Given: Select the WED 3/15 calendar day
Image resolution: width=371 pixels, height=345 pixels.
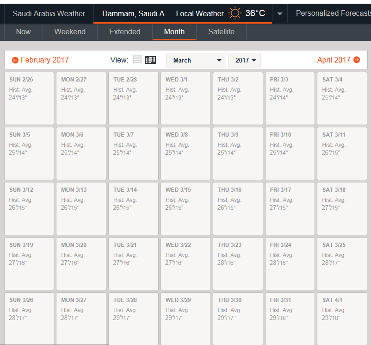Looking at the screenshot, I should 185,208.
